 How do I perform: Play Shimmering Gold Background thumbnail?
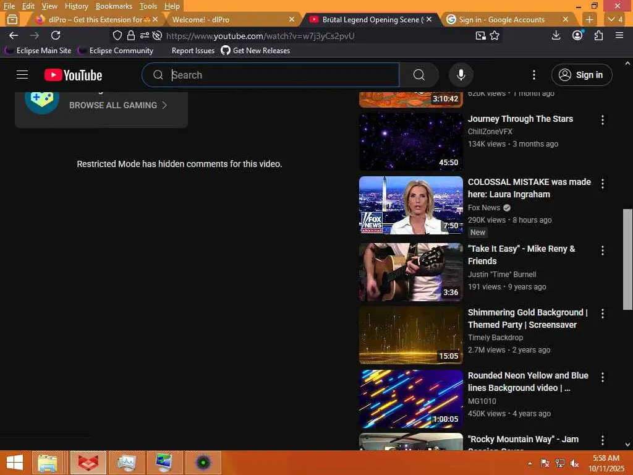coord(410,335)
